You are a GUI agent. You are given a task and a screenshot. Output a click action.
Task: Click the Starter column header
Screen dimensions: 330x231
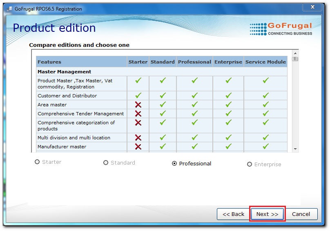click(138, 62)
